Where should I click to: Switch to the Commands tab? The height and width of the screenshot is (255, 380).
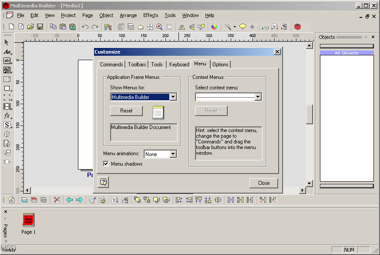pos(111,64)
